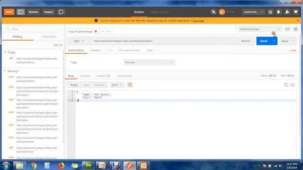Collapse JSON at line 1 arrow
Viewport: 303px width, 170px height.
[74, 92]
